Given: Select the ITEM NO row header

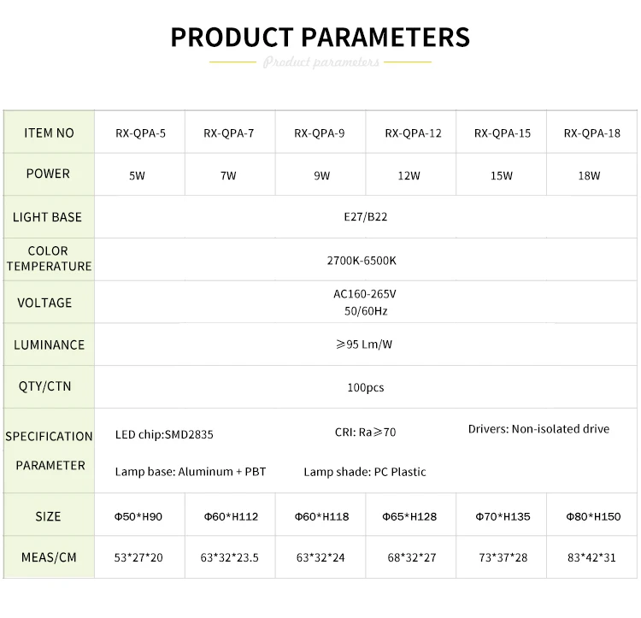Looking at the screenshot, I should 49,132.
